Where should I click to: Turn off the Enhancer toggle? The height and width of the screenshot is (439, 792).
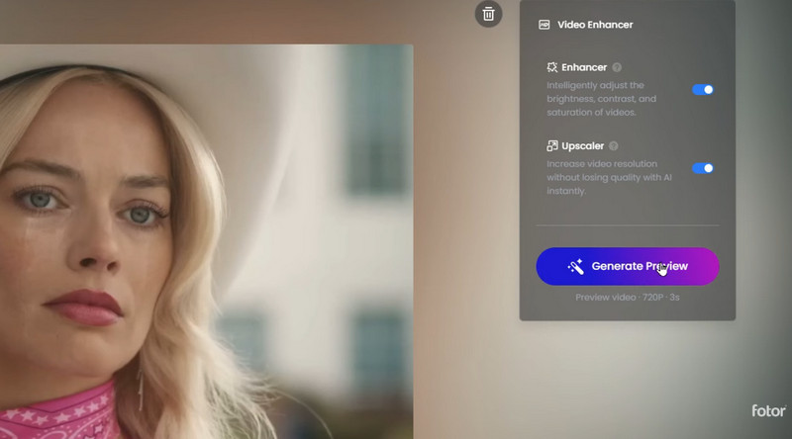click(x=703, y=89)
